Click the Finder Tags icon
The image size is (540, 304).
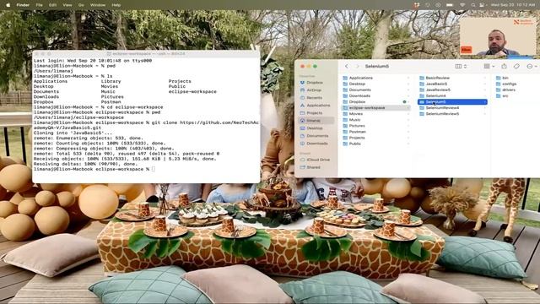click(x=516, y=66)
